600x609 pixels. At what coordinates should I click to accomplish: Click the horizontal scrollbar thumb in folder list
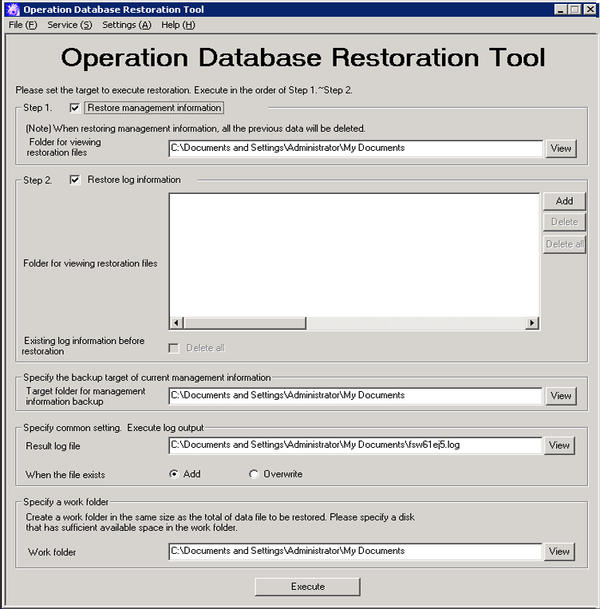click(x=245, y=323)
